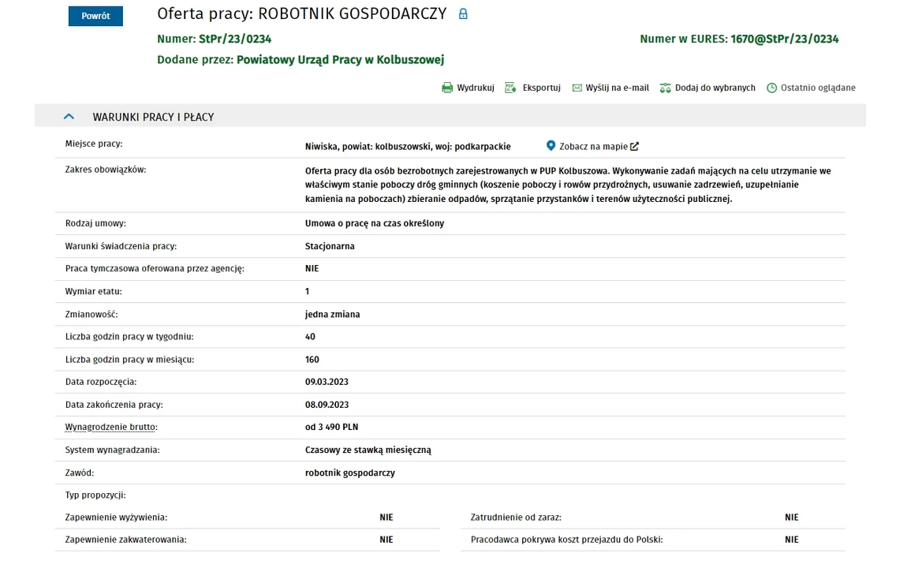The height and width of the screenshot is (568, 911).
Task: Collapse the Warunki pracy i płacy section
Action: 69,117
